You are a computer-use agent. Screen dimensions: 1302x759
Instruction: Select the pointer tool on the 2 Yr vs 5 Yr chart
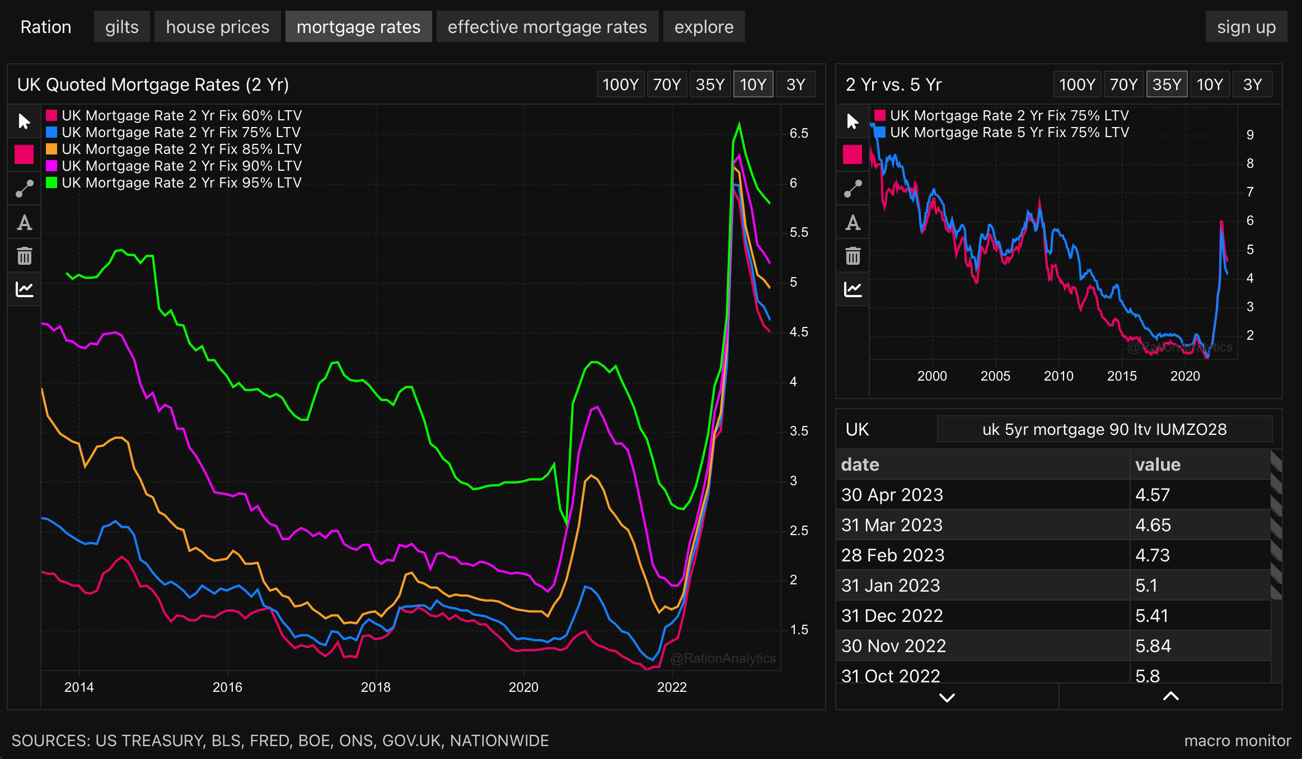click(x=853, y=121)
